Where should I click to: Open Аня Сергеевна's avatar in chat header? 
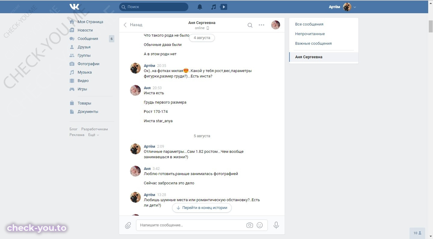(276, 25)
